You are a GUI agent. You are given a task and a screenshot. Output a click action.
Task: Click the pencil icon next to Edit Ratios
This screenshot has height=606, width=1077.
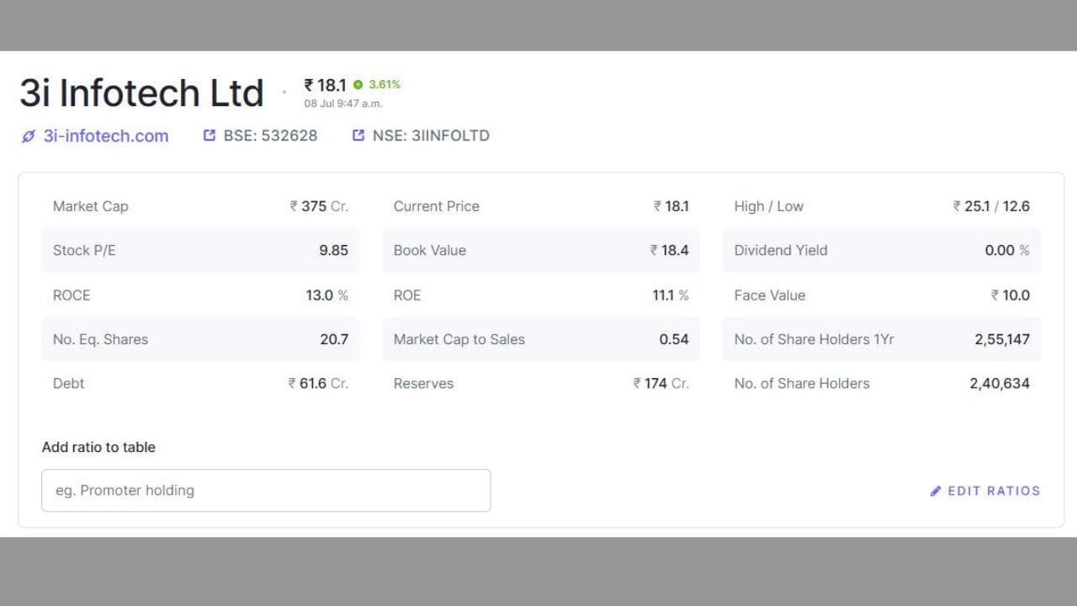(x=936, y=491)
